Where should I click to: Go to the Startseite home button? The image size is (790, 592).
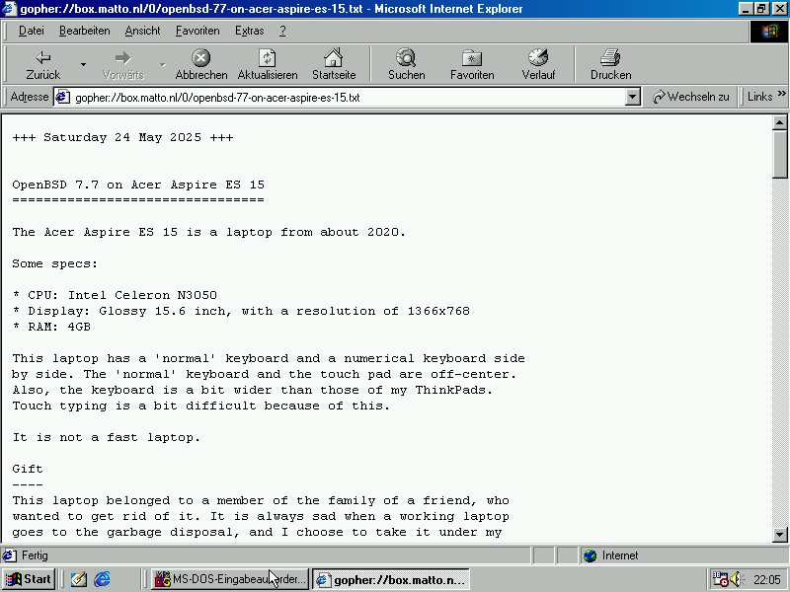pyautogui.click(x=334, y=64)
